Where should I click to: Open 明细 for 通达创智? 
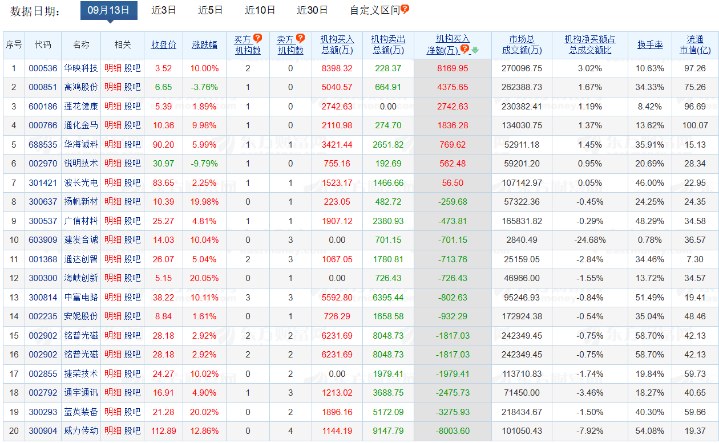113,259
